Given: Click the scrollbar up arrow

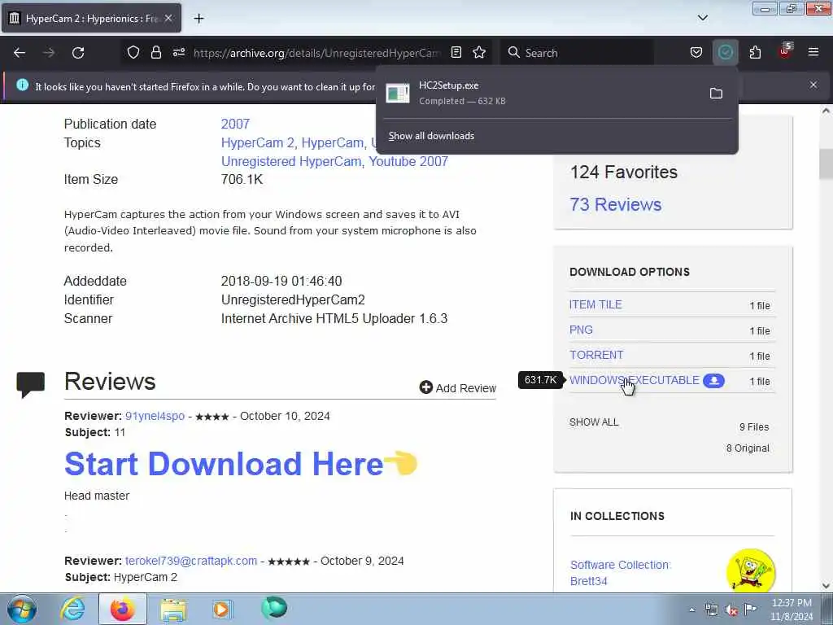Looking at the screenshot, I should pyautogui.click(x=826, y=111).
